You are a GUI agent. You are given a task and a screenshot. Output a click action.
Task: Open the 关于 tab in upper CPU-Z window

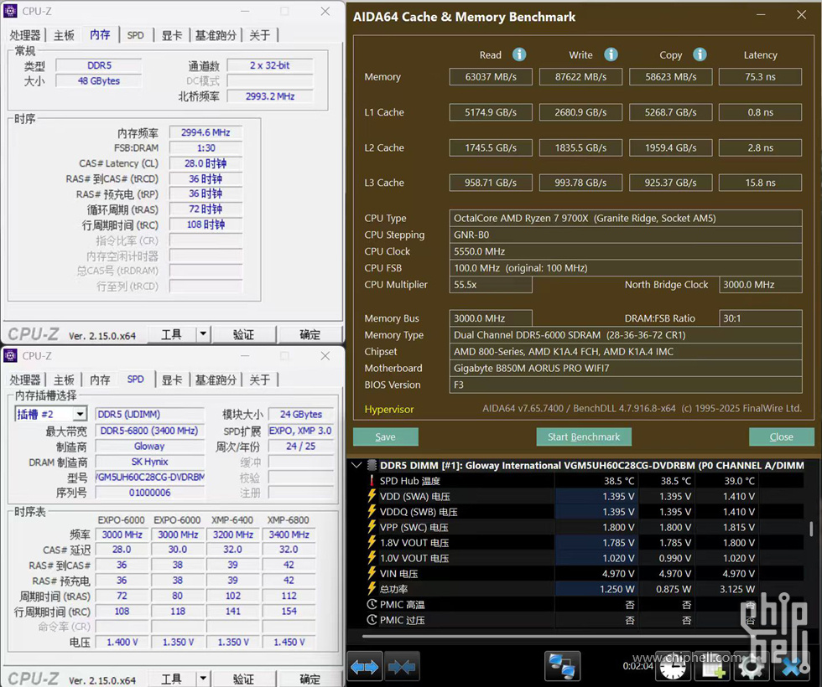coord(259,35)
